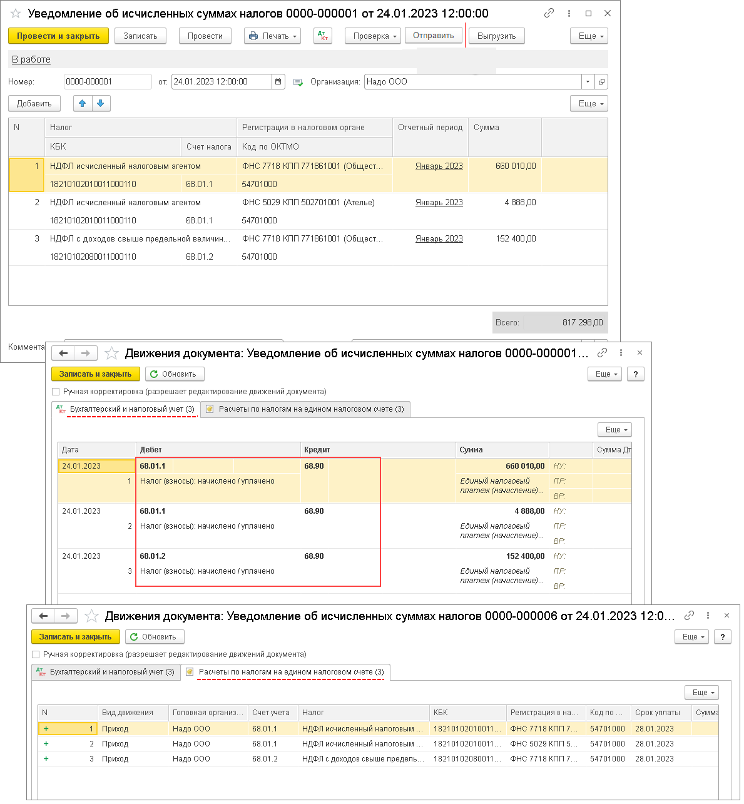The image size is (744, 804).
Task: Click the Отправить button
Action: pyautogui.click(x=434, y=36)
